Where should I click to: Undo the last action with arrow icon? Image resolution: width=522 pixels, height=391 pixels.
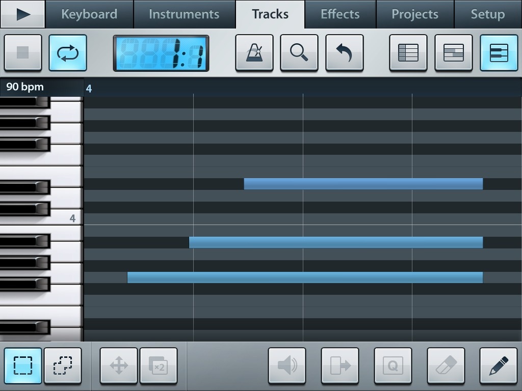pyautogui.click(x=345, y=52)
